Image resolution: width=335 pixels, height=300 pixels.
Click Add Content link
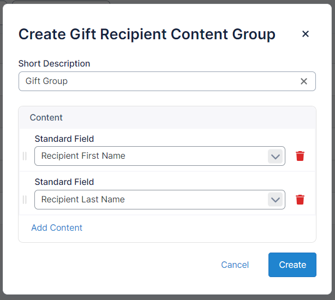click(x=57, y=228)
